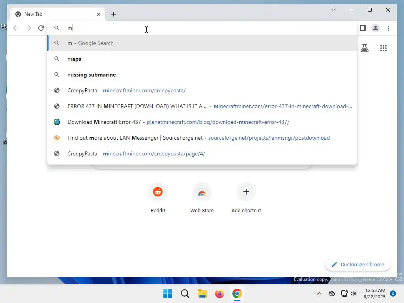Open the Chrome profile avatar menu

pos(376,28)
